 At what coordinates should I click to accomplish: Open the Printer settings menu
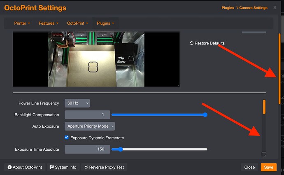point(22,23)
